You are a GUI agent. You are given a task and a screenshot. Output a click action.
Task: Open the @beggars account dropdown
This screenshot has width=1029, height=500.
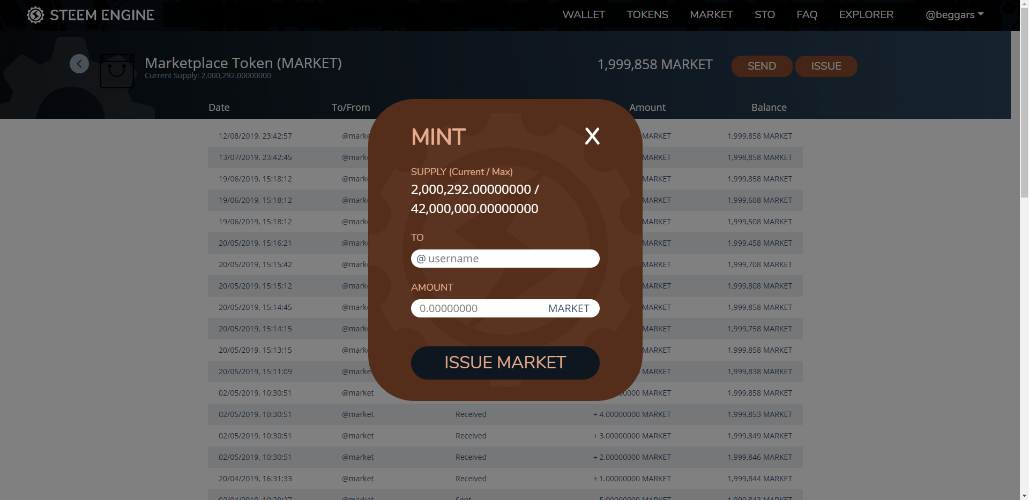pyautogui.click(x=955, y=15)
